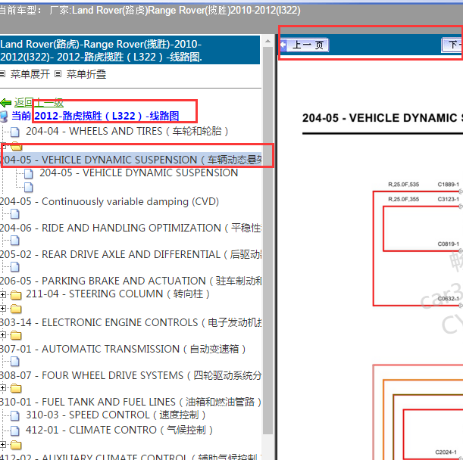Click the folder icon for 211-04 STEERING COLUMN

point(16,295)
